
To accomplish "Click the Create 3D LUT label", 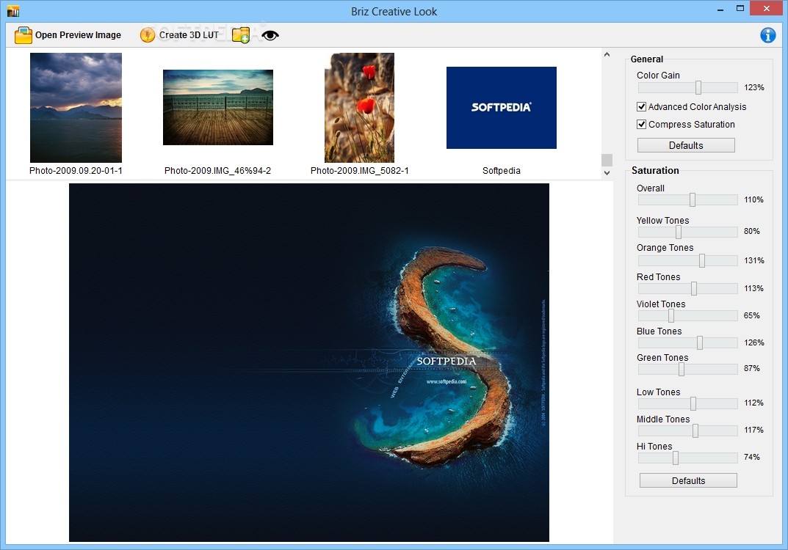I will (189, 35).
